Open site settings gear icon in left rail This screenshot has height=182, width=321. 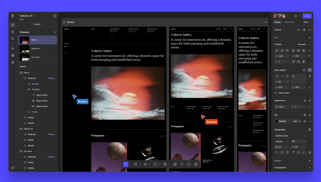pos(13,62)
